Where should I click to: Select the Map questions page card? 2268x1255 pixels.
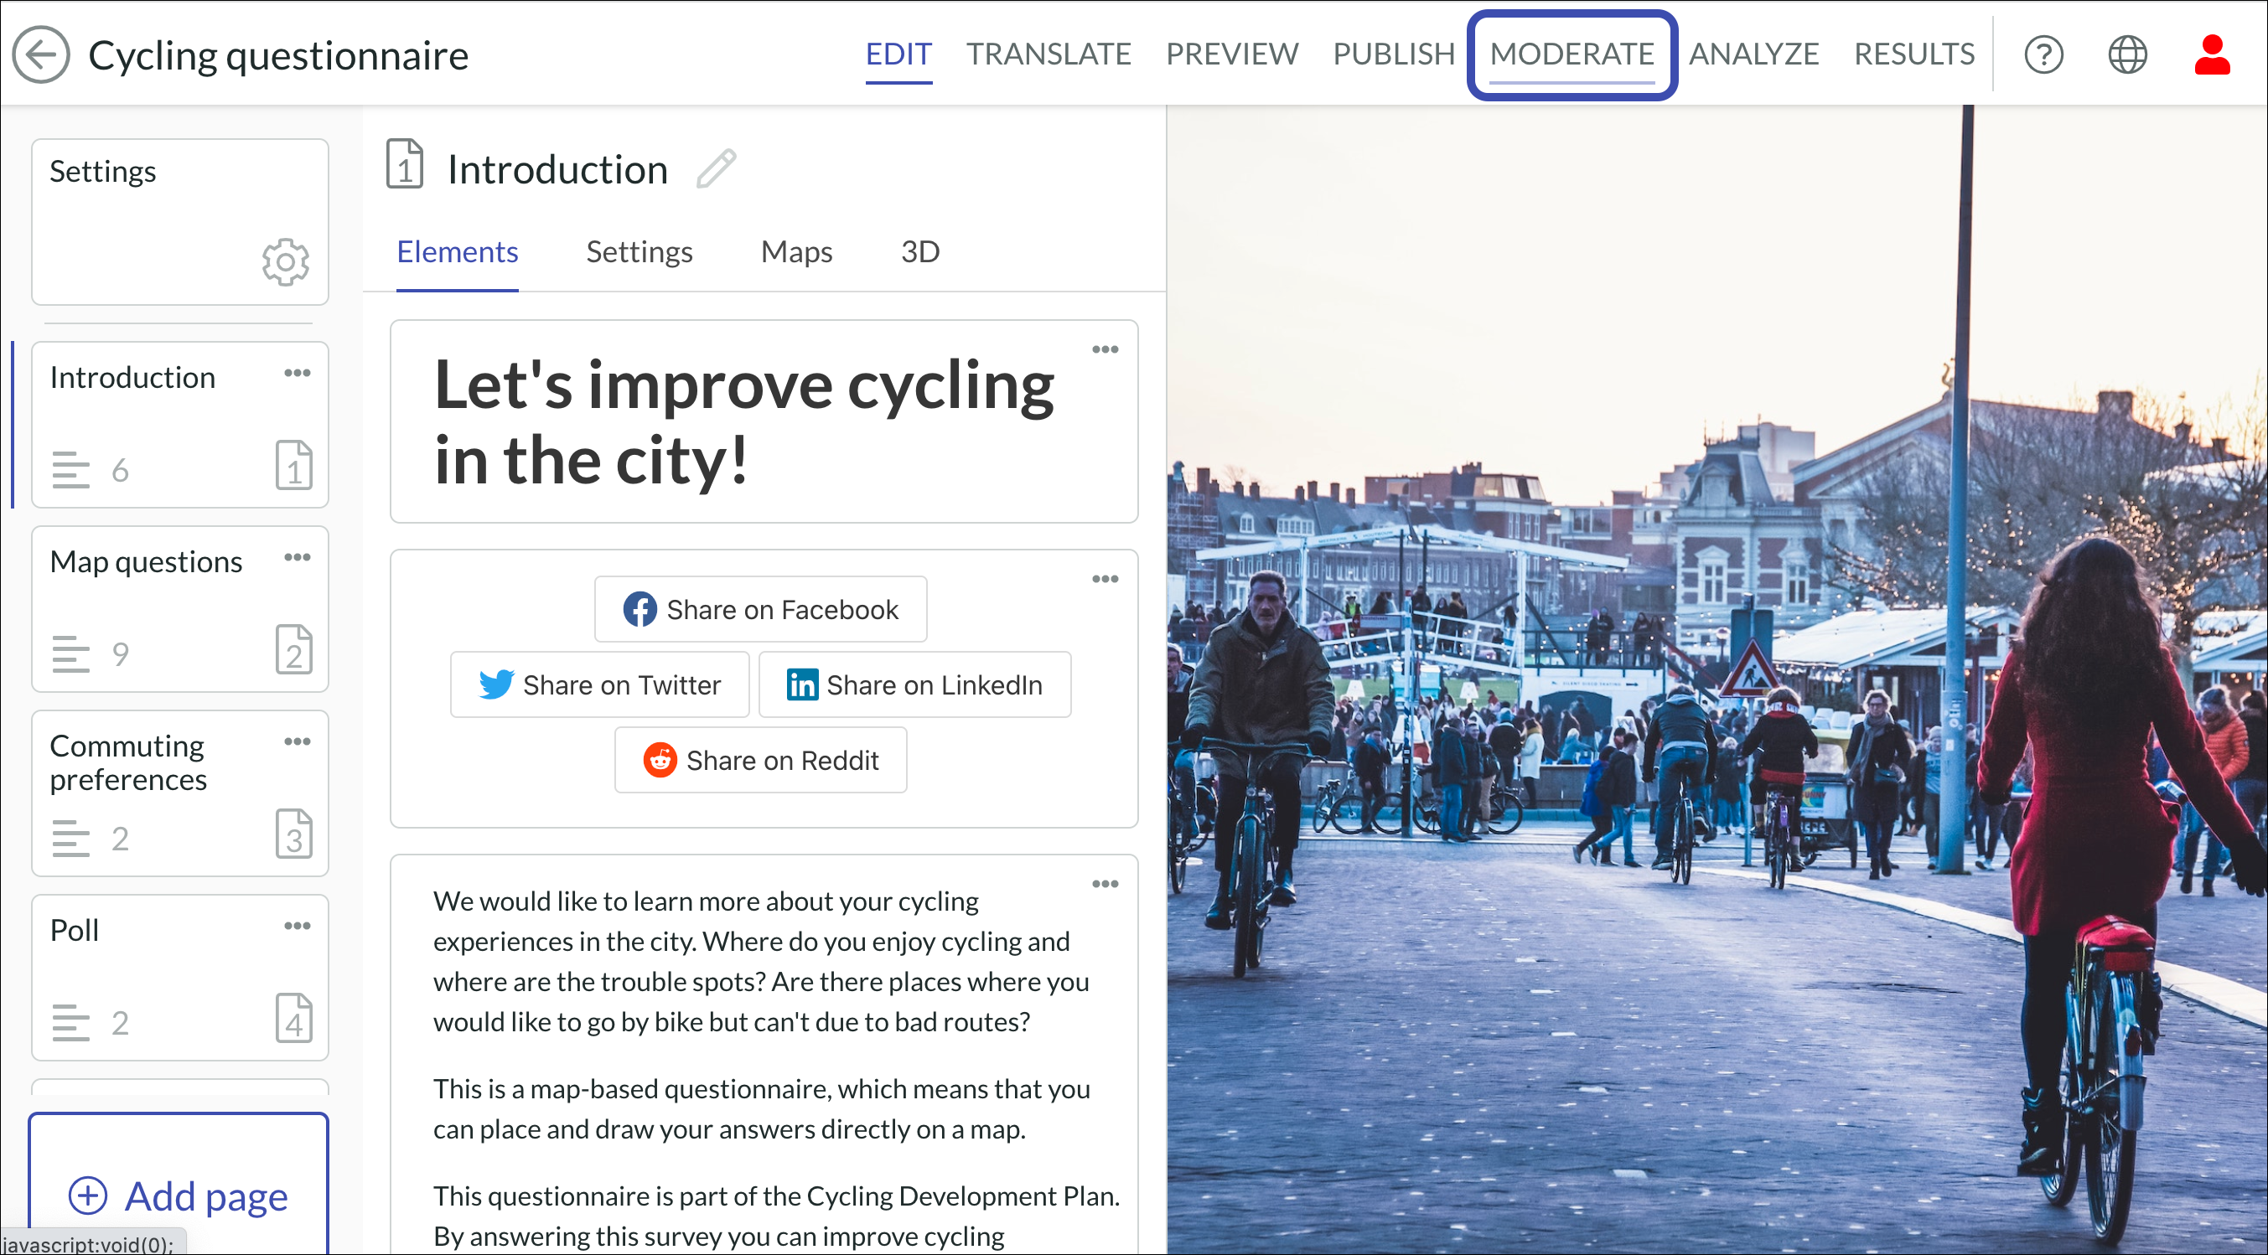point(179,609)
